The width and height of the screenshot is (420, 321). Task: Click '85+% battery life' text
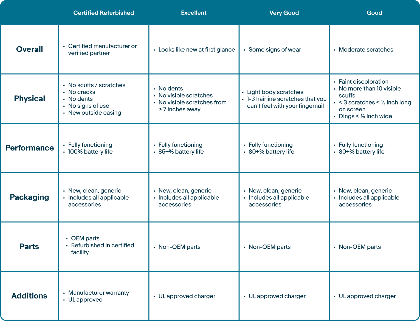click(x=181, y=152)
